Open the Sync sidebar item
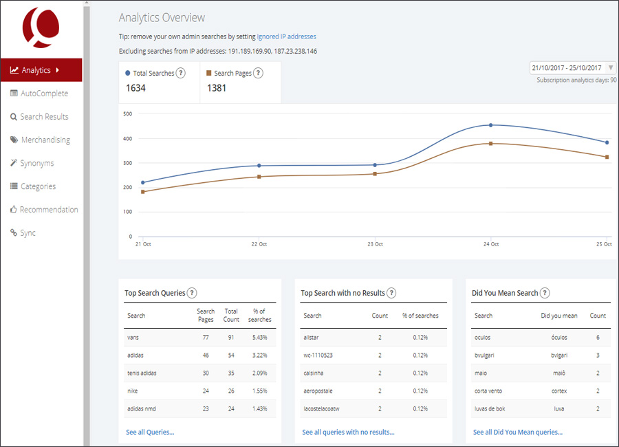619x447 pixels. [28, 233]
